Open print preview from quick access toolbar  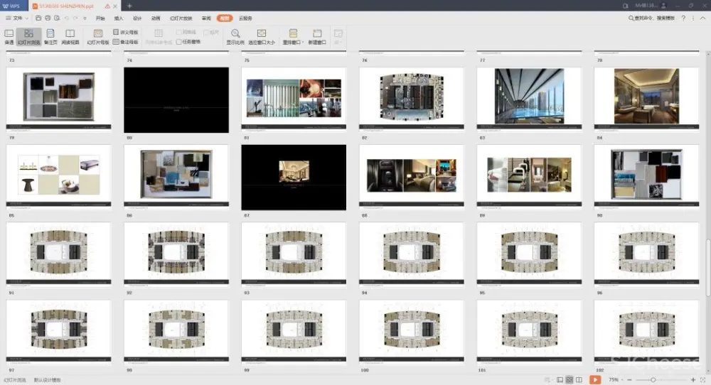pos(57,18)
